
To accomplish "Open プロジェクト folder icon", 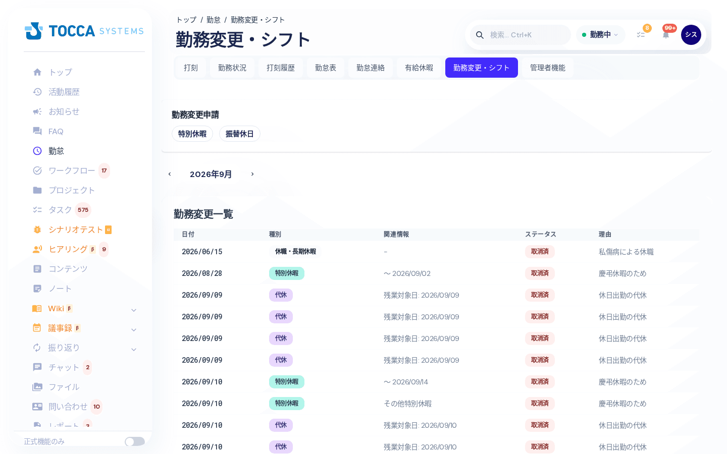I will [37, 190].
